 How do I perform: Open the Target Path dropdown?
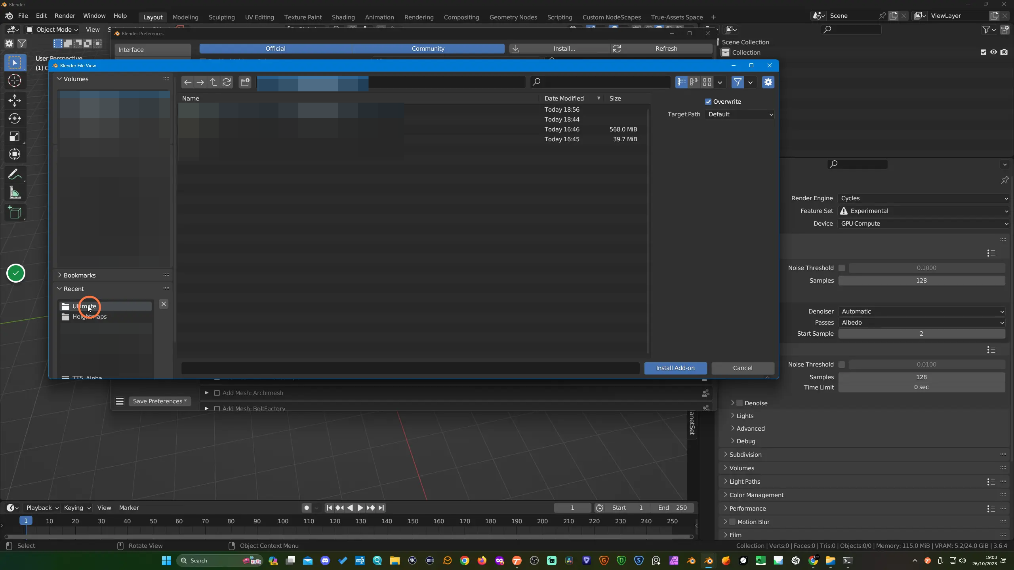[740, 114]
